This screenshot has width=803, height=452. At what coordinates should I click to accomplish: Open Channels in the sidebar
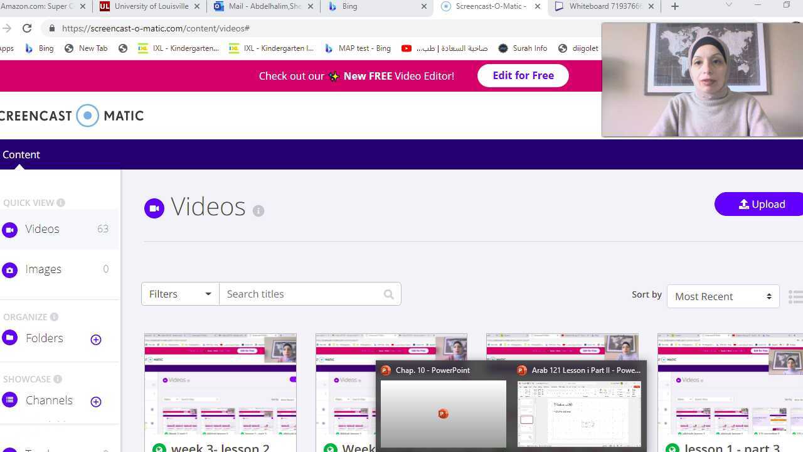pyautogui.click(x=49, y=401)
